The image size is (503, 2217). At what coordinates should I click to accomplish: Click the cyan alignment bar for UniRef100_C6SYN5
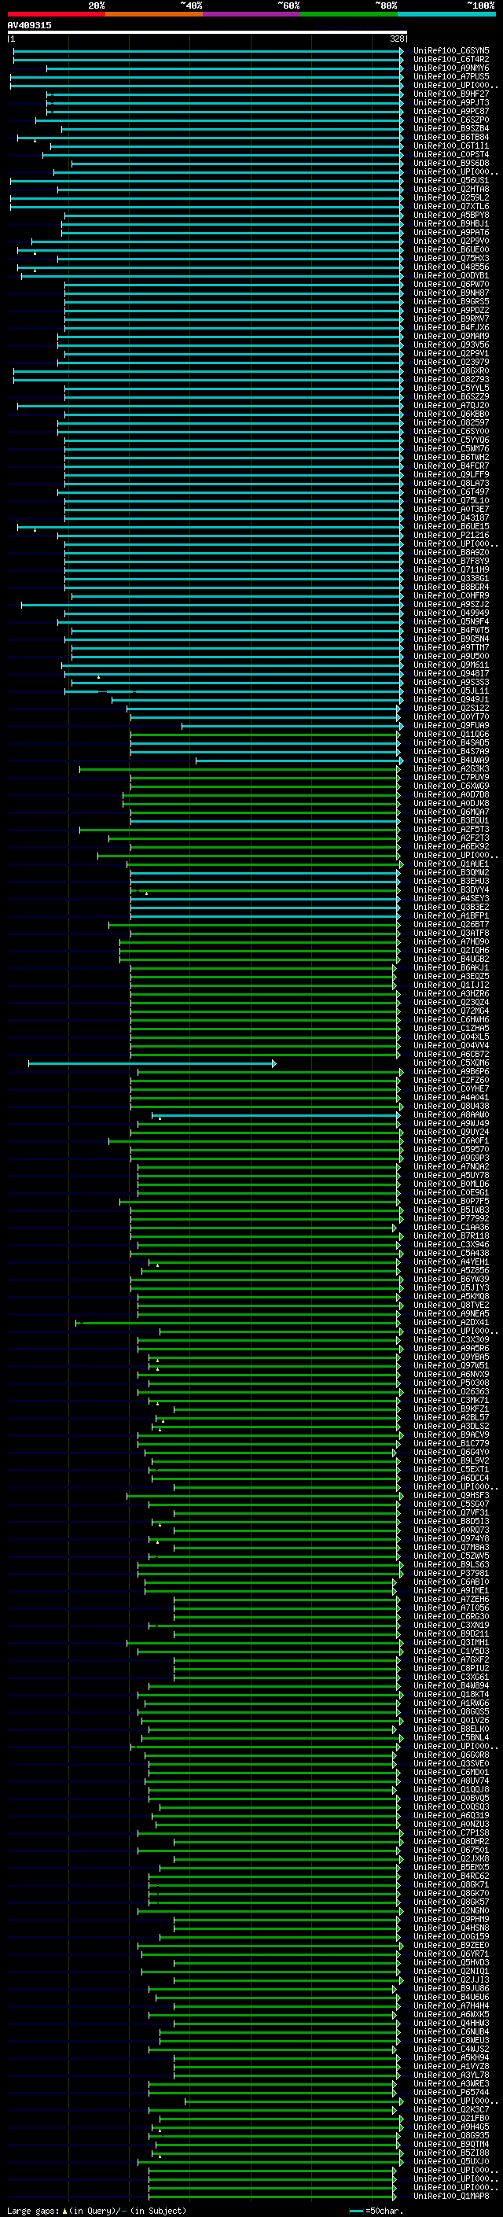point(208,51)
